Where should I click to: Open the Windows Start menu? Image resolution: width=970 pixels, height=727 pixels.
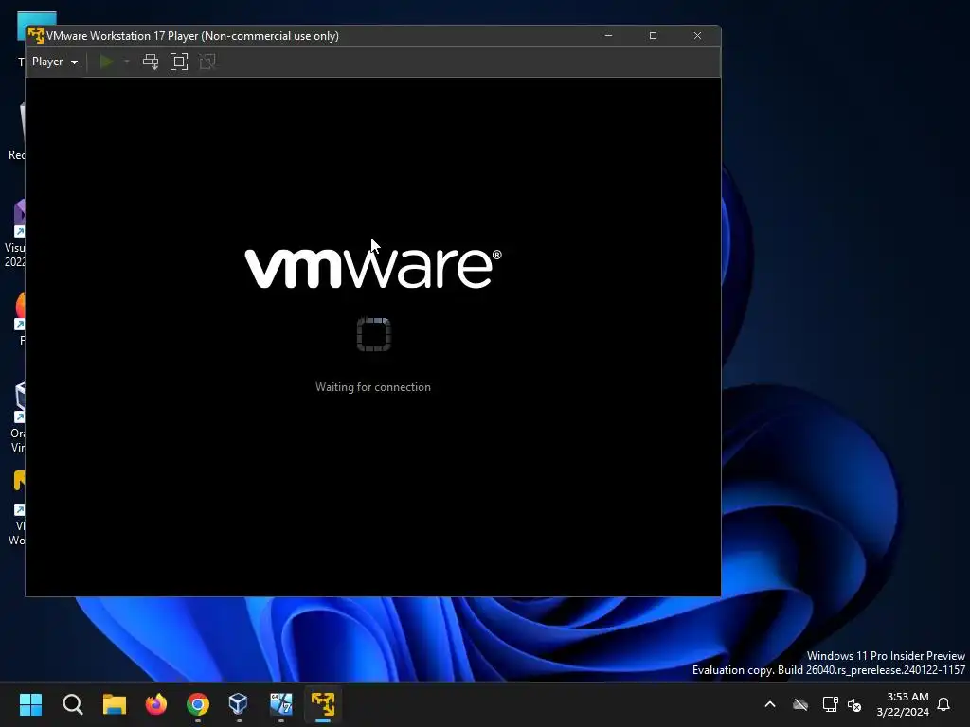pos(30,704)
